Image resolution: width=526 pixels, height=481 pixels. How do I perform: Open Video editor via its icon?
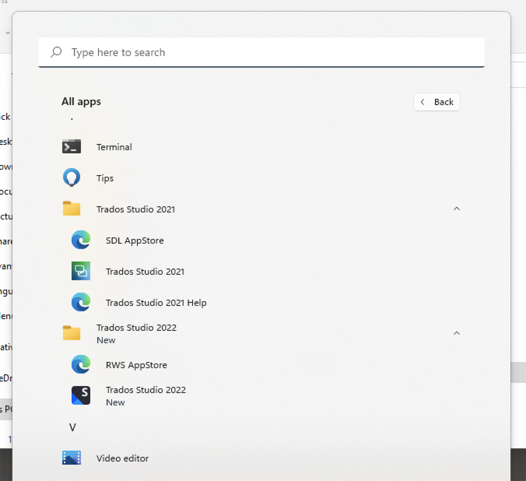(x=71, y=458)
